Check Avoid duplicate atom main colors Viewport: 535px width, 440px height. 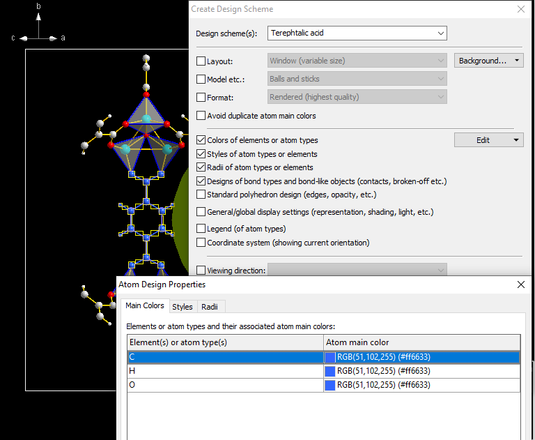[201, 116]
